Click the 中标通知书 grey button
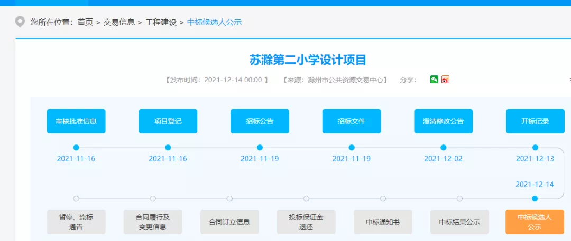This screenshot has height=241, width=571. (x=383, y=222)
